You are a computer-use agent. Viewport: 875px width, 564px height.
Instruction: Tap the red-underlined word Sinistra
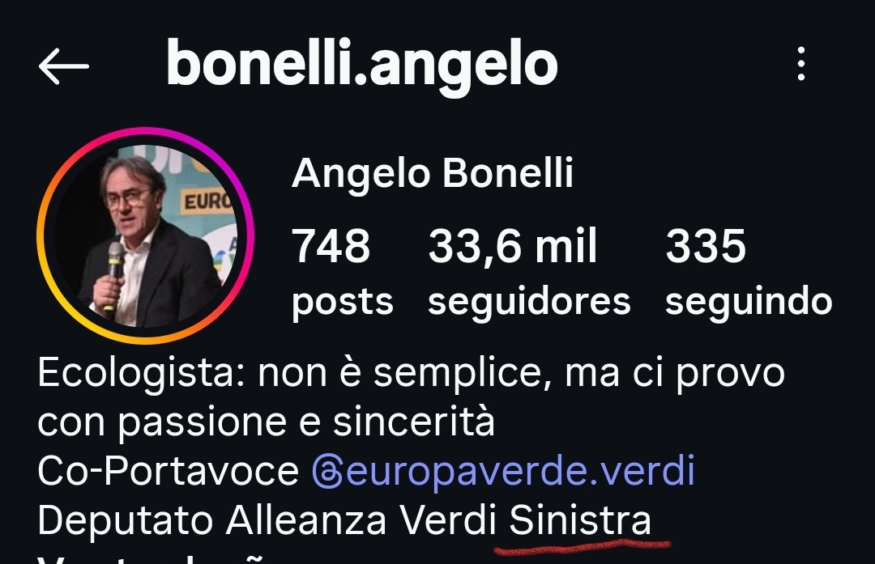[580, 520]
